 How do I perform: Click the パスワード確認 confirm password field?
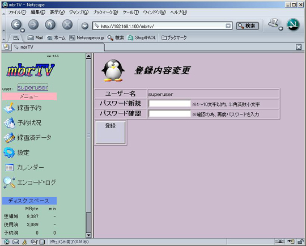169,113
